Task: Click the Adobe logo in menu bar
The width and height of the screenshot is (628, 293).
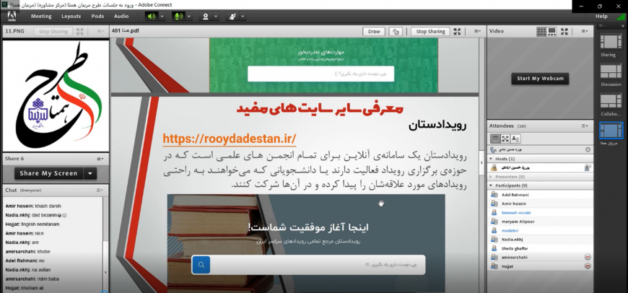Action: (x=12, y=16)
